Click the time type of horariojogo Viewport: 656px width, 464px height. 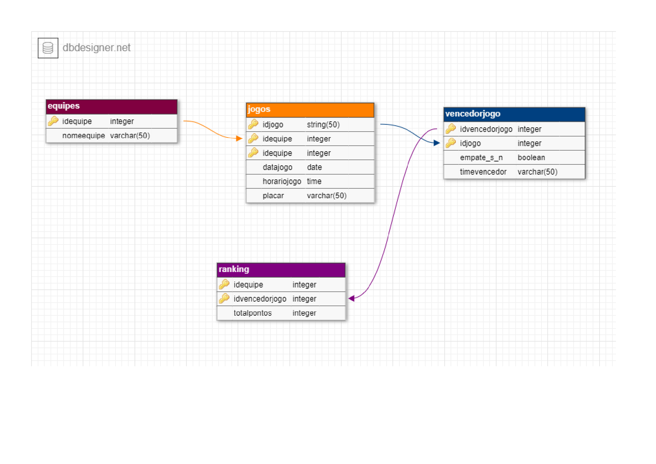click(x=314, y=181)
